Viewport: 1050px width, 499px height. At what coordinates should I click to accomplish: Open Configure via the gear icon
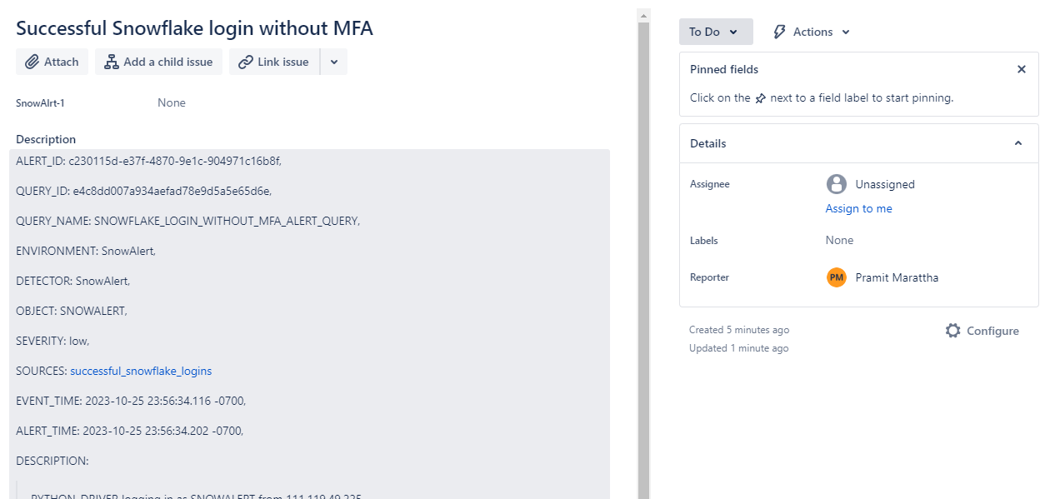click(x=952, y=330)
